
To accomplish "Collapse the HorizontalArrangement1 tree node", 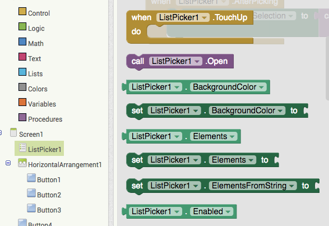I will [x=8, y=163].
